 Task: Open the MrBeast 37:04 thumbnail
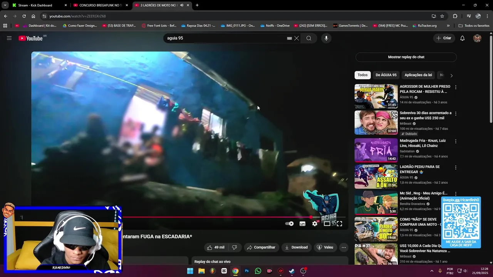pos(376,123)
